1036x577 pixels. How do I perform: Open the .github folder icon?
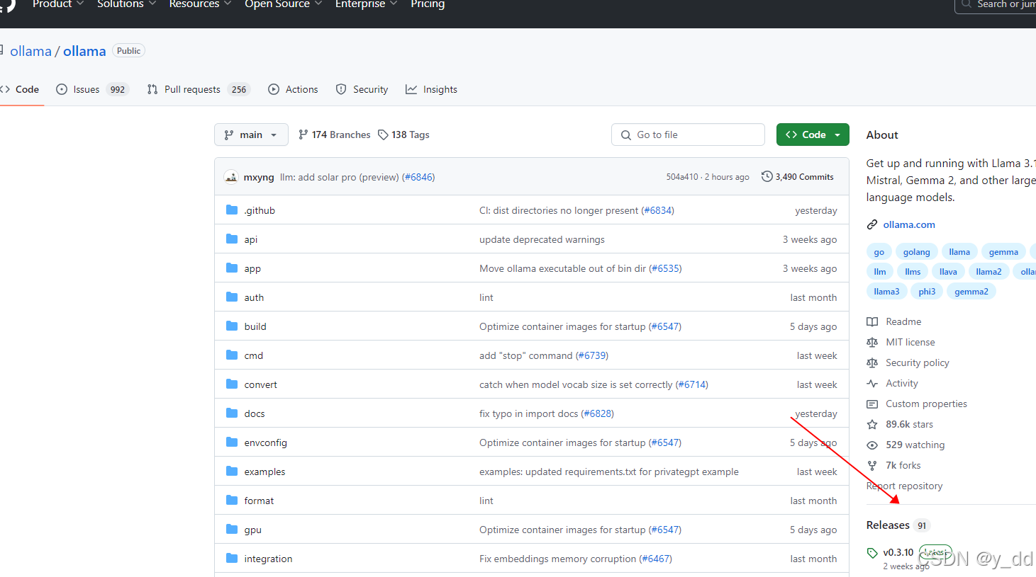click(232, 210)
